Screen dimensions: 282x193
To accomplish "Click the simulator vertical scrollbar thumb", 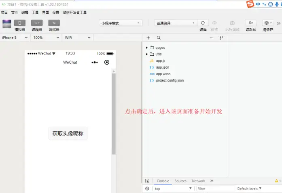I will tap(113, 113).
